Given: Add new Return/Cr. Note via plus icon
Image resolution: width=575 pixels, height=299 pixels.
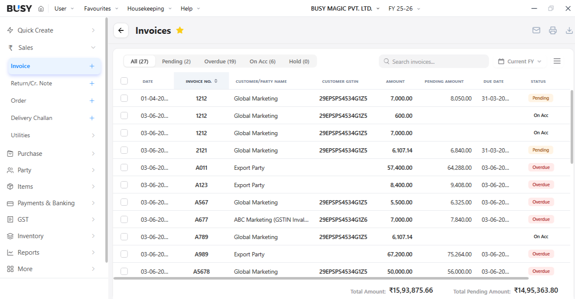Looking at the screenshot, I should (x=92, y=84).
